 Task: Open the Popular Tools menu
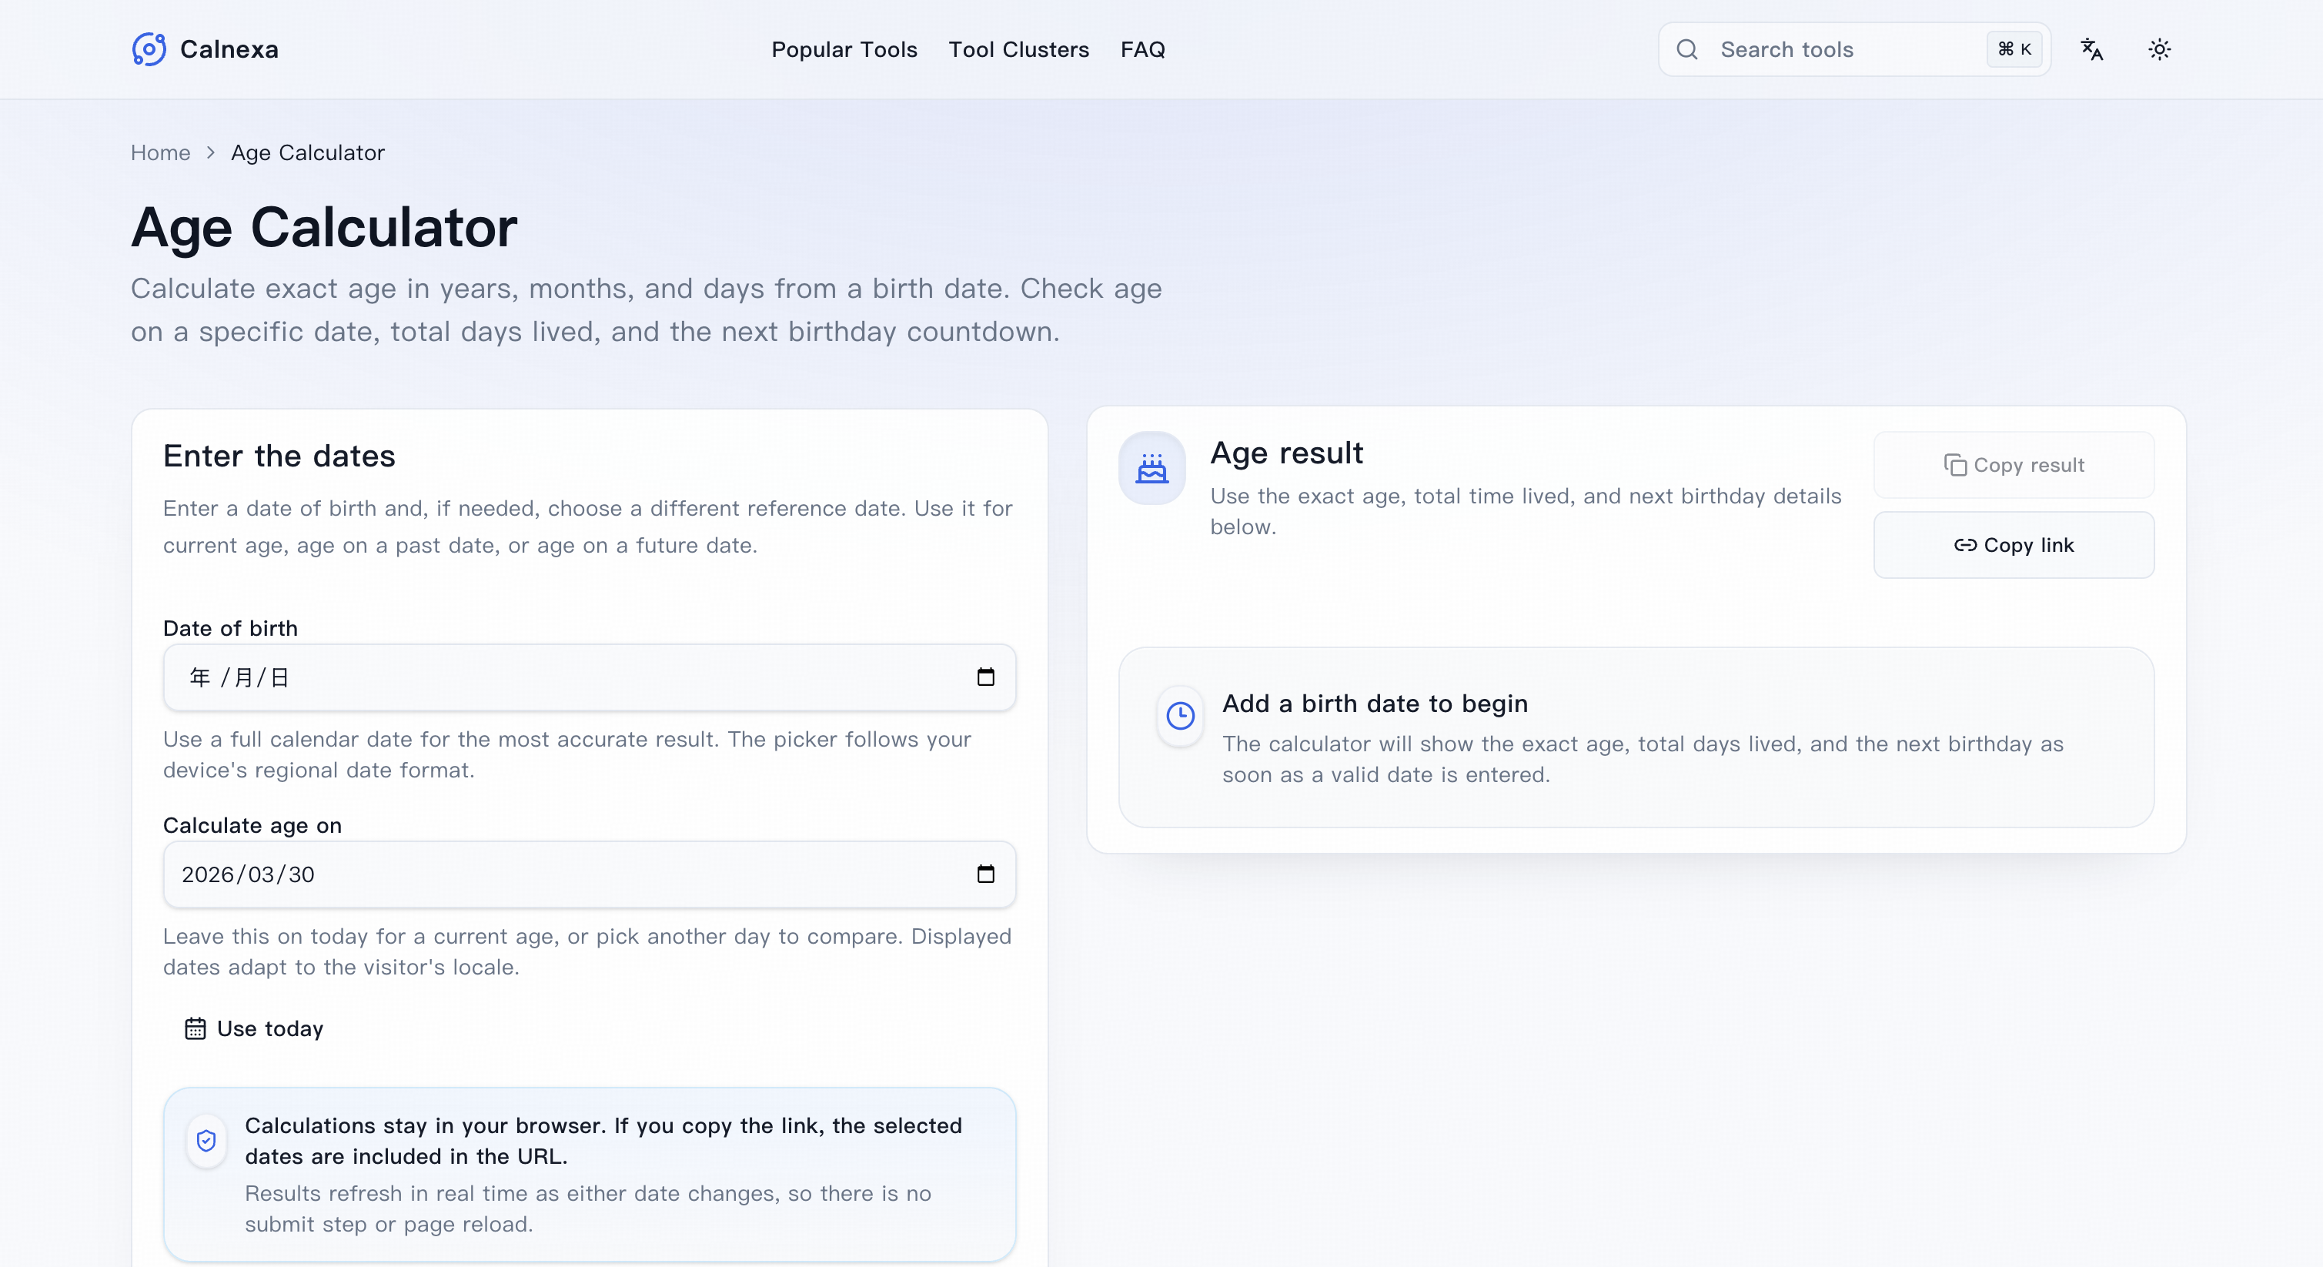(844, 48)
